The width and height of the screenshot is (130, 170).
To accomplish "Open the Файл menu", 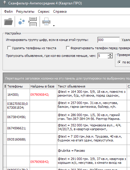I will (8, 11).
